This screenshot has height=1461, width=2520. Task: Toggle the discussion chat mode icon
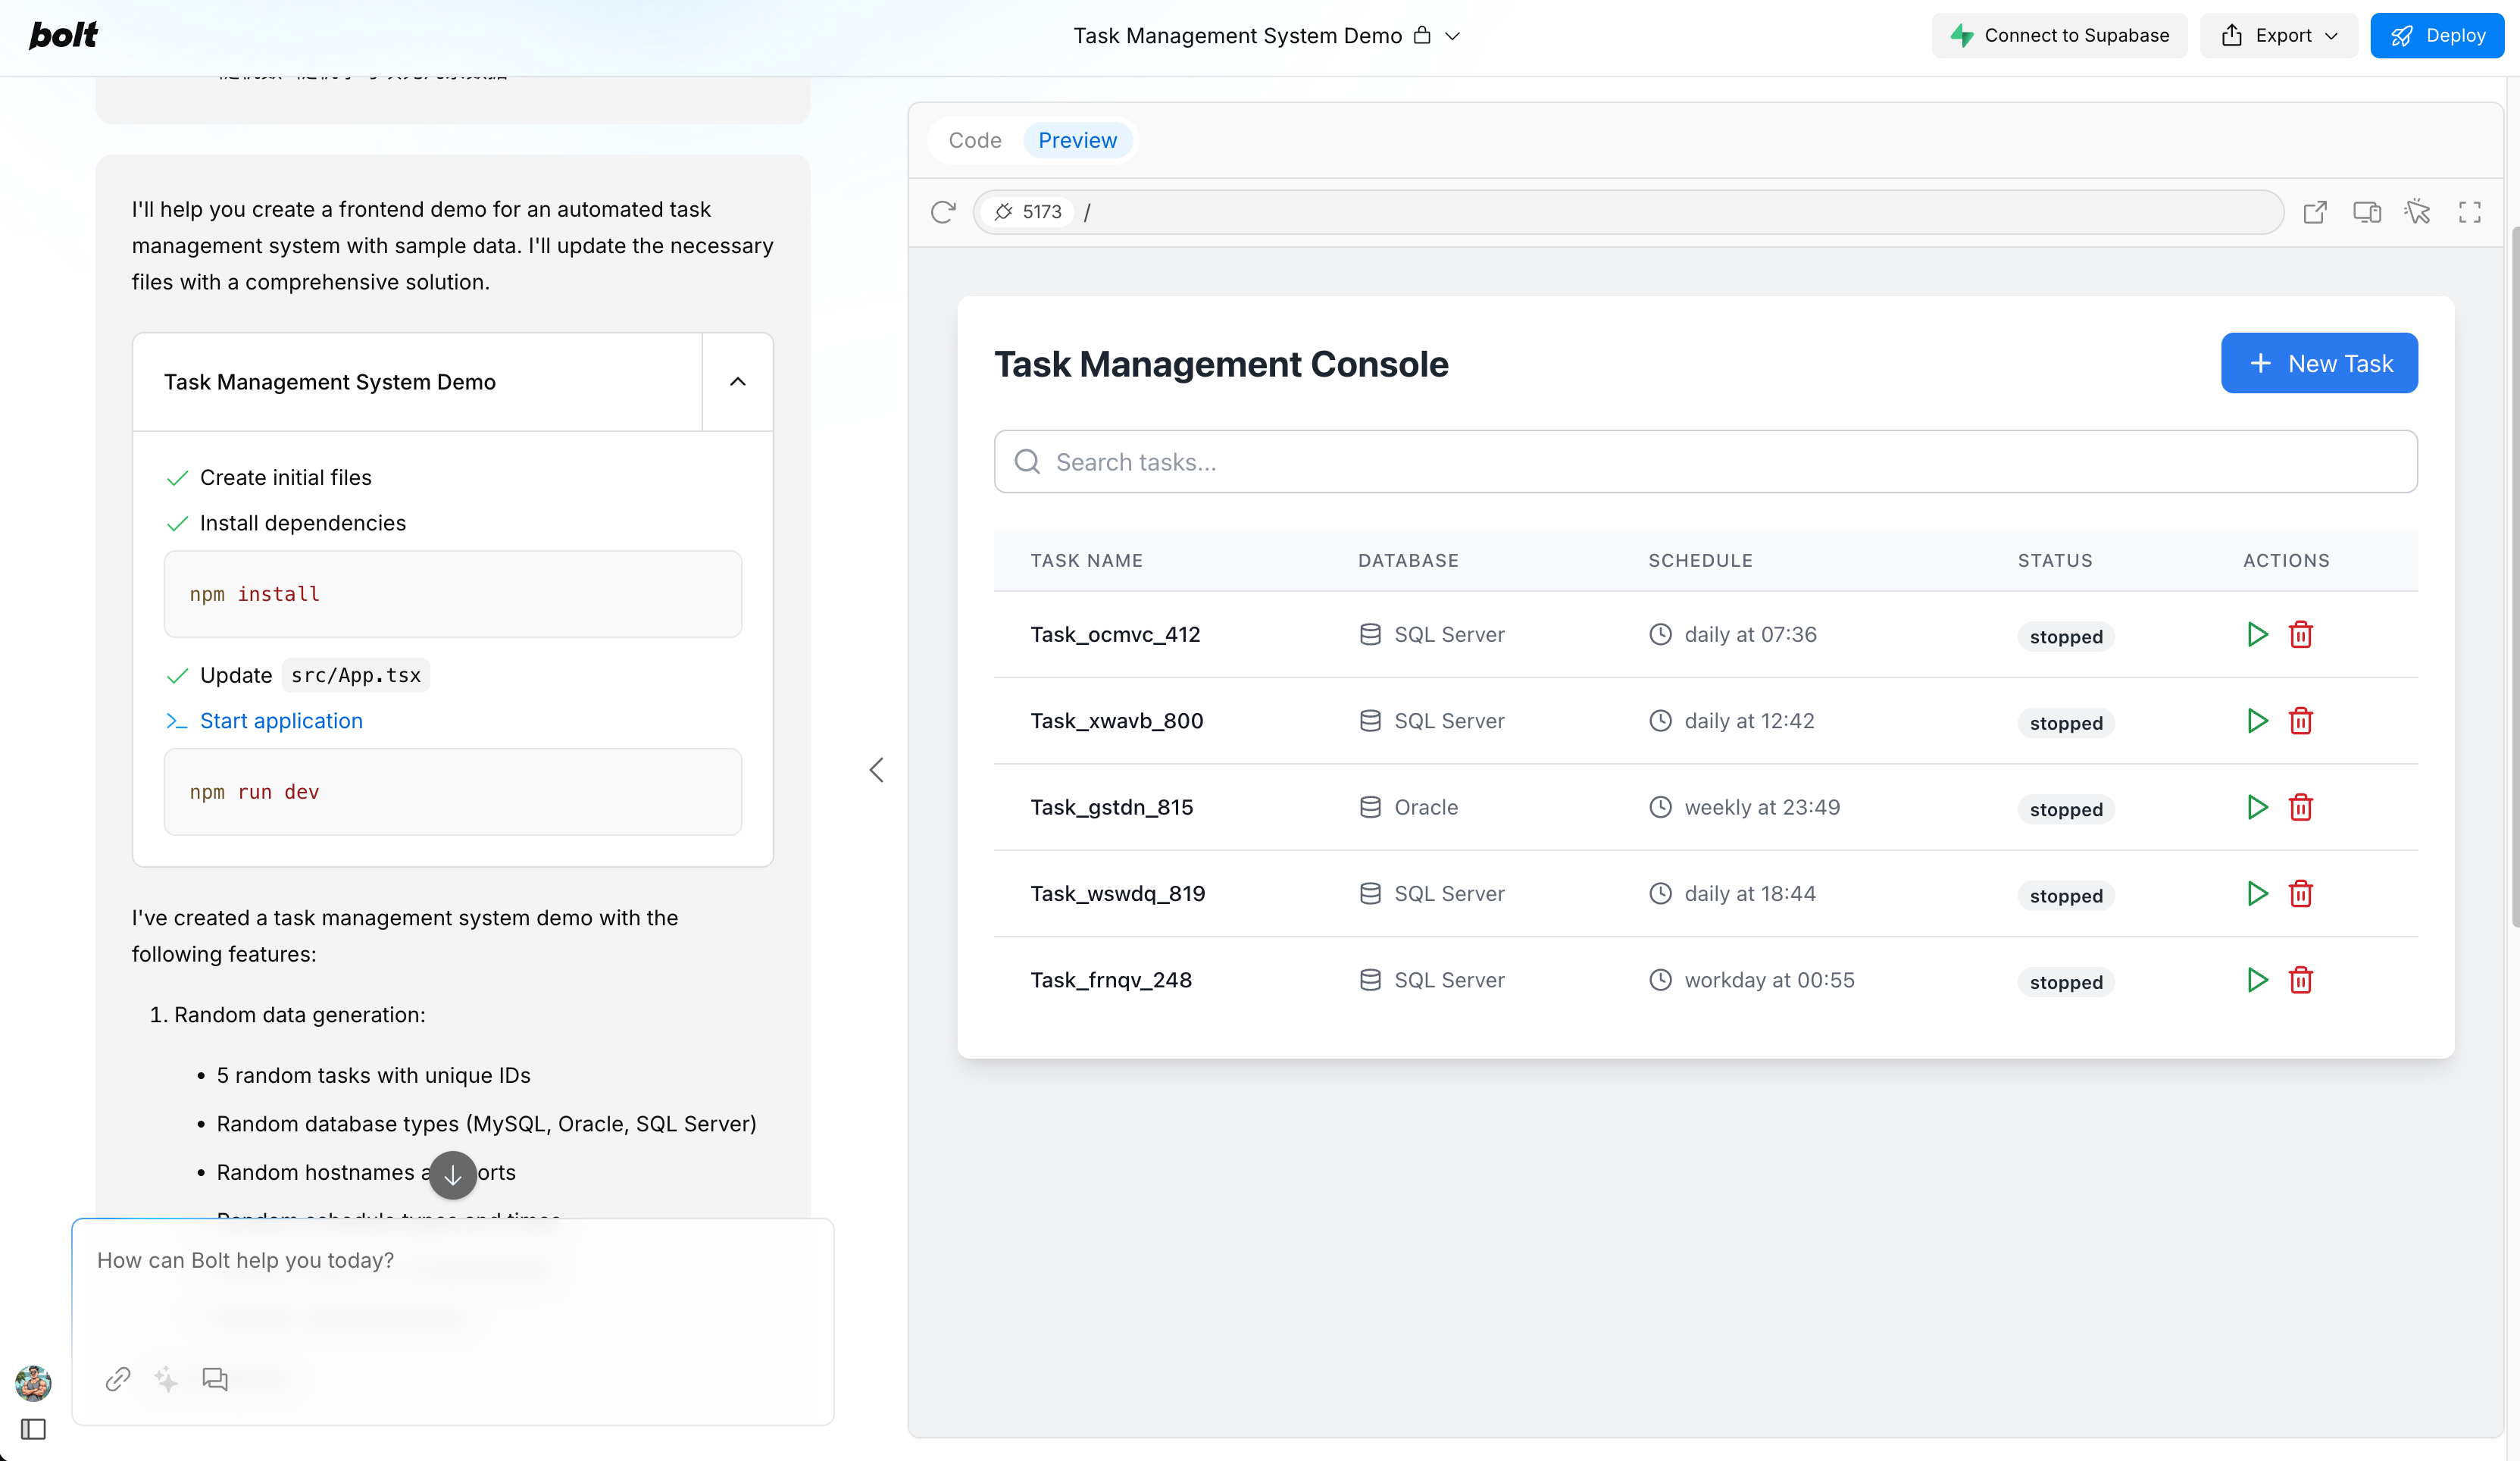pyautogui.click(x=215, y=1379)
